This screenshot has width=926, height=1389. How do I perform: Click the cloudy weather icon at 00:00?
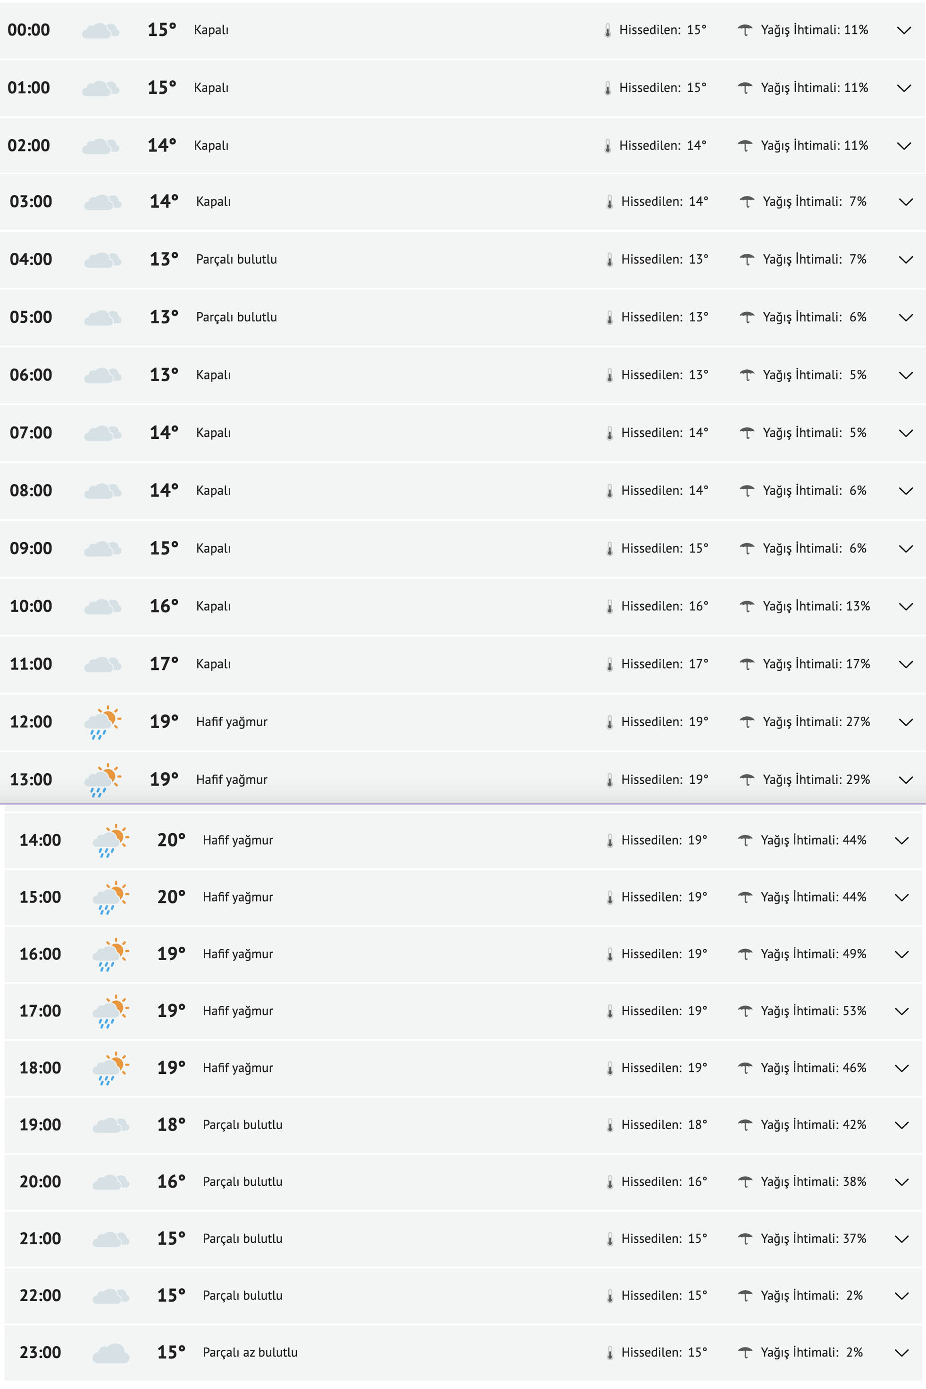[100, 30]
